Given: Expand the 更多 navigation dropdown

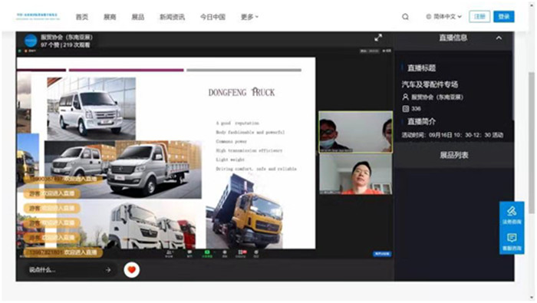Looking at the screenshot, I should [249, 17].
